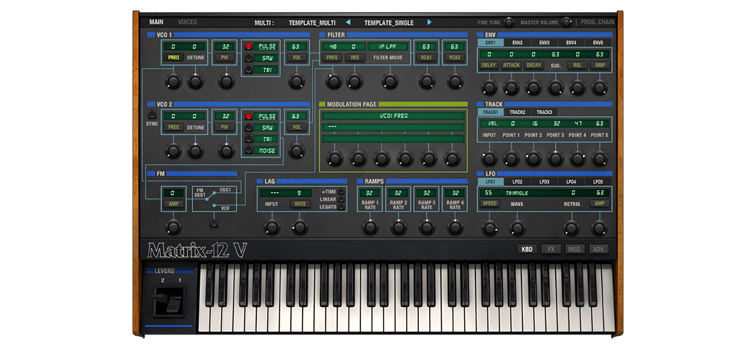Screen dimensions: 756x349
Task: Click the TRACK Point 3 knob
Action: click(x=555, y=158)
